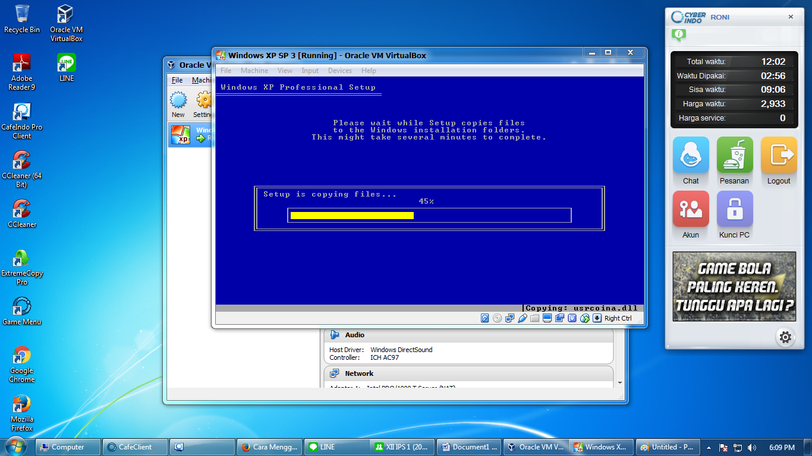This screenshot has width=812, height=456.
Task: Open the New virtual machine icon in VirtualBox Manager
Action: click(178, 102)
